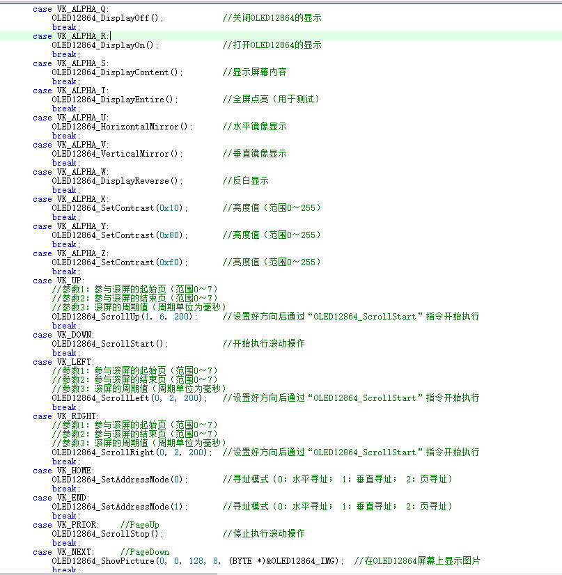Click 'break;' under OLED12864_ScrollStart()
Screen dimensions: 562x575
point(66,353)
